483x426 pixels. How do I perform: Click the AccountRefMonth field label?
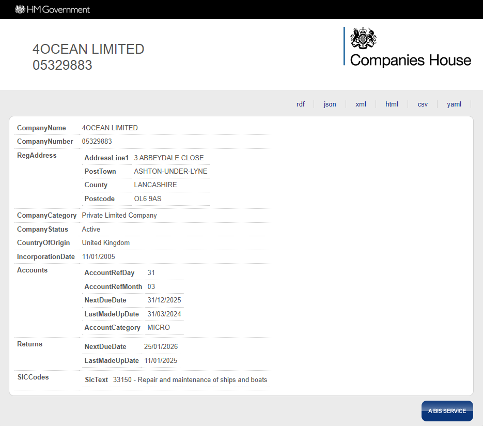pos(113,287)
